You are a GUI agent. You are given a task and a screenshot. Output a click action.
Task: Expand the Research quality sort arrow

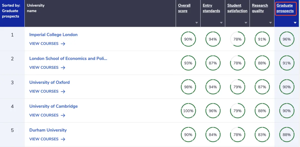tap(271, 23)
